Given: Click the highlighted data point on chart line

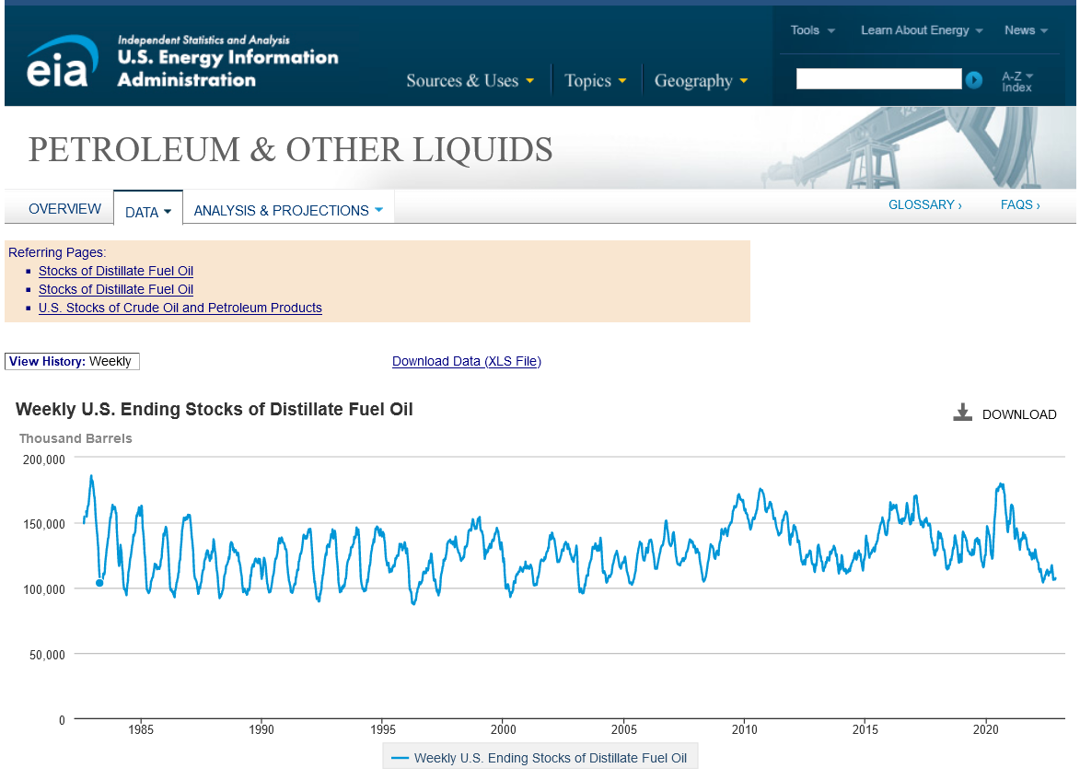Looking at the screenshot, I should (99, 582).
